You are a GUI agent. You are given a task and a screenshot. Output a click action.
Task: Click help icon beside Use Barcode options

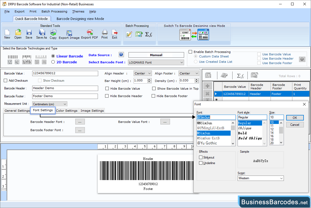pyautogui.click(x=302, y=59)
